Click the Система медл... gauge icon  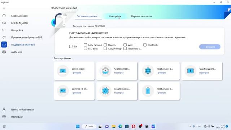(105, 71)
